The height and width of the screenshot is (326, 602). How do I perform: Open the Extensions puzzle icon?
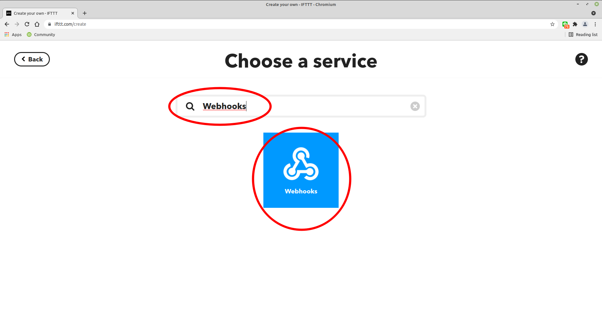(575, 24)
